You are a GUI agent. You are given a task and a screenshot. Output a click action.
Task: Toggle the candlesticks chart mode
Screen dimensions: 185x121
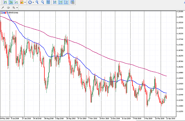click(x=11, y=2)
